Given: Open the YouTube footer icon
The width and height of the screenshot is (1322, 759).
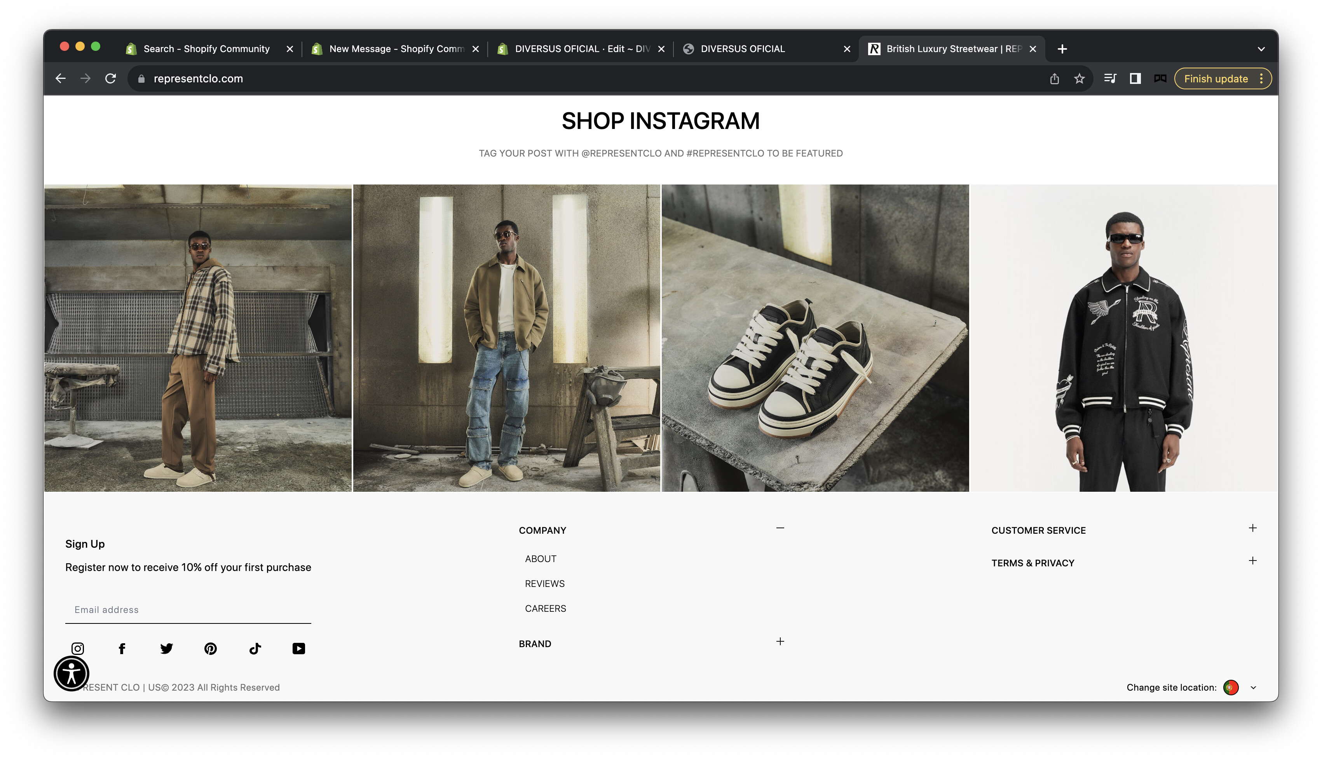Looking at the screenshot, I should pos(299,648).
